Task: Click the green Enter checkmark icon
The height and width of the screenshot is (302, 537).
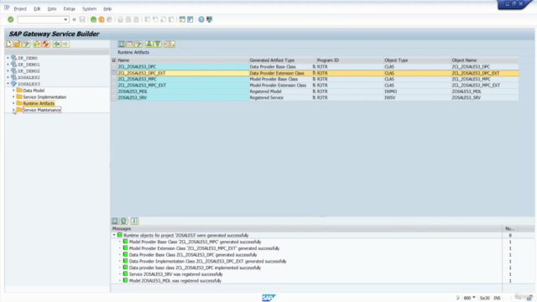Action: point(11,19)
